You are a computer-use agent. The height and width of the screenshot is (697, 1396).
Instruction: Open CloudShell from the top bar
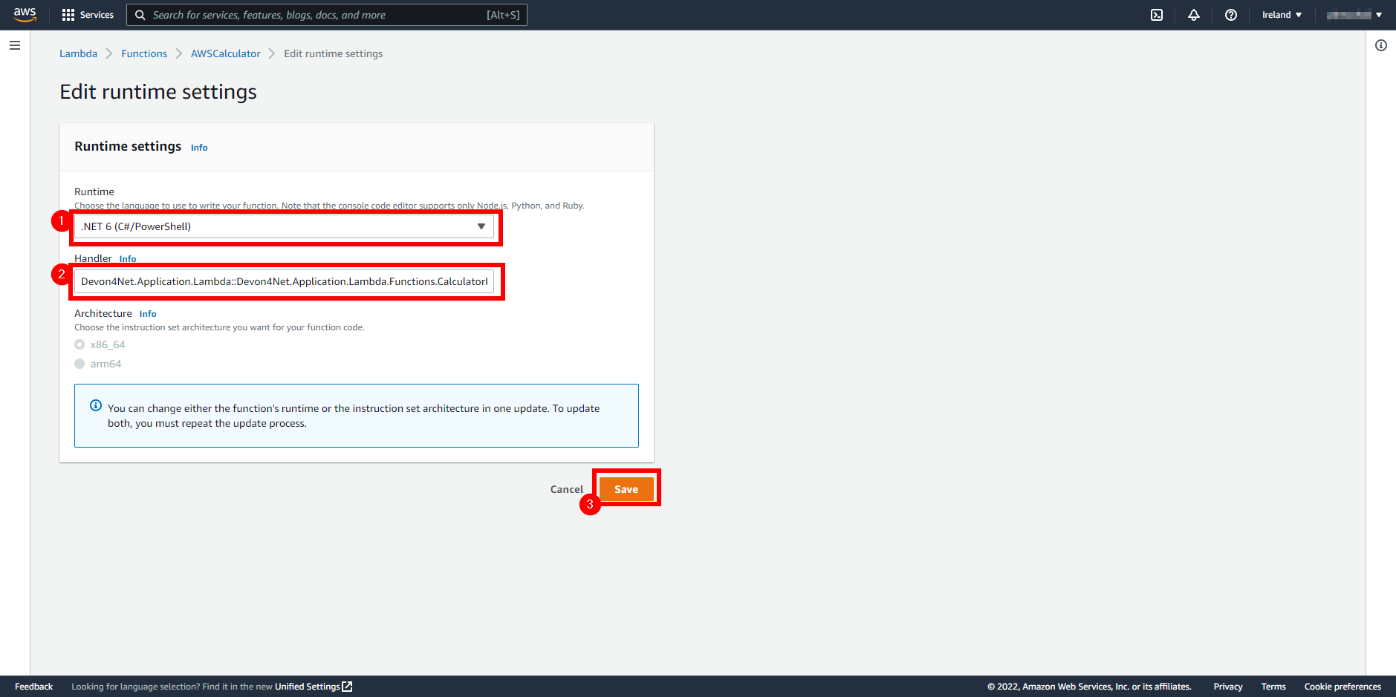[x=1157, y=14]
